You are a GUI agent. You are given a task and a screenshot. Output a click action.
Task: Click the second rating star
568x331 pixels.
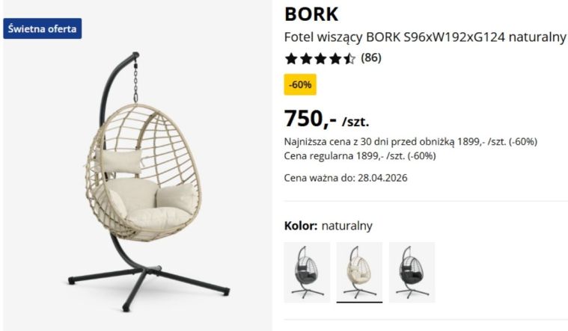click(x=306, y=58)
